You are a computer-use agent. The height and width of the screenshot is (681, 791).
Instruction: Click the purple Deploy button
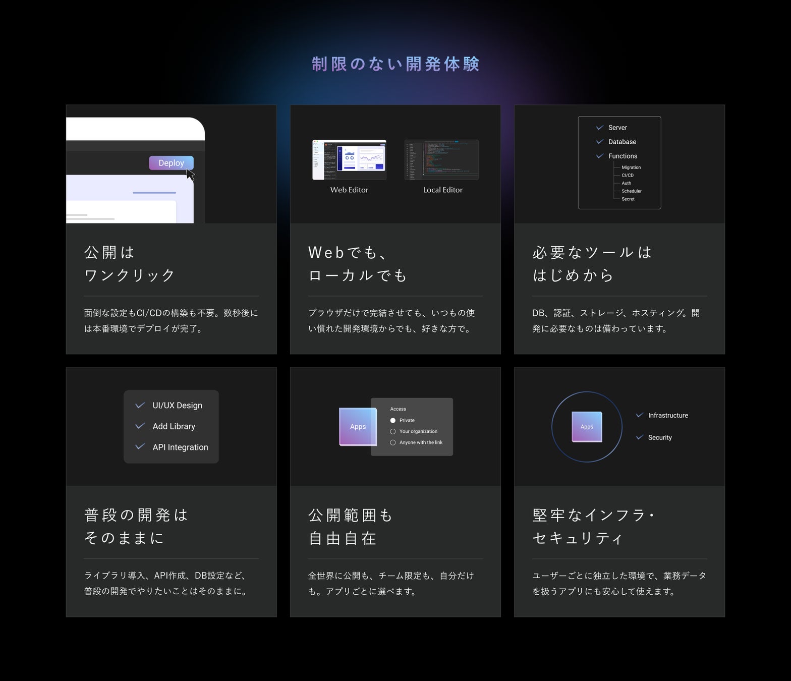point(171,163)
